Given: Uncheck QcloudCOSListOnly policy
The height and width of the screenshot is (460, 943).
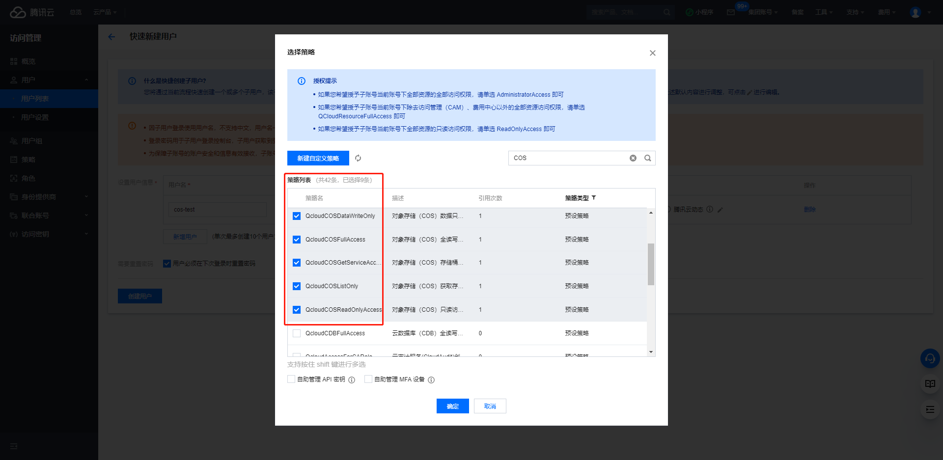Looking at the screenshot, I should [297, 286].
